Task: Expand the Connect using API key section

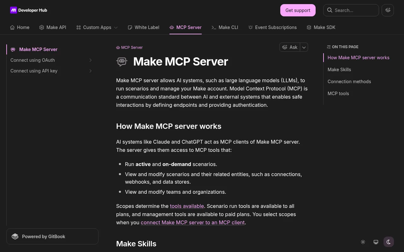Action: tap(90, 71)
